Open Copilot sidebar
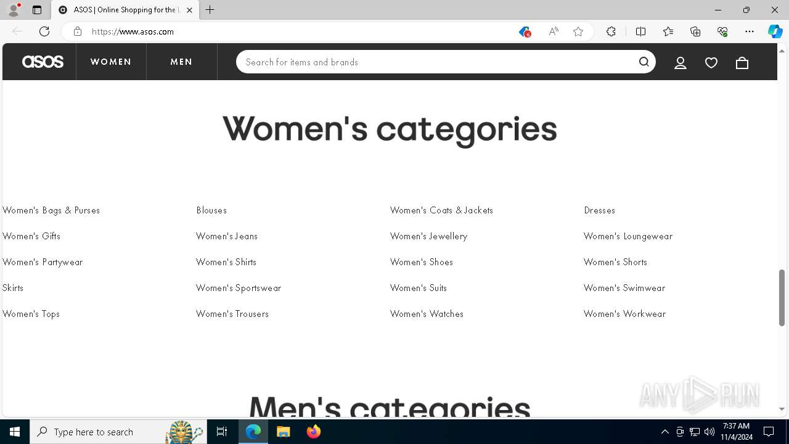 pos(775,31)
